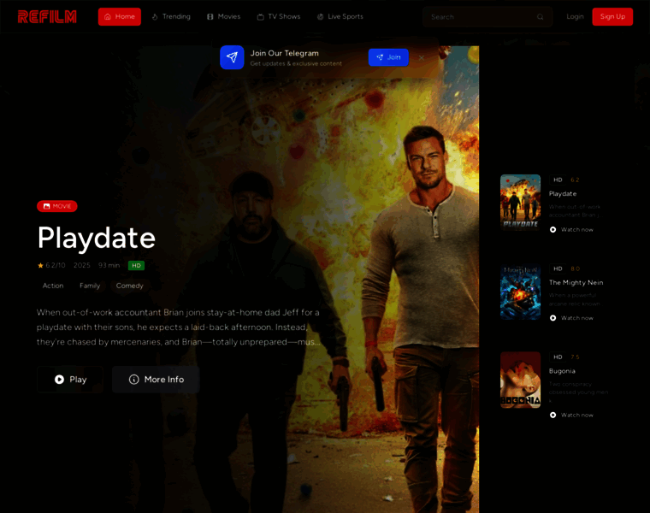650x513 pixels.
Task: Click The Mighty Nein title
Action: coord(576,282)
